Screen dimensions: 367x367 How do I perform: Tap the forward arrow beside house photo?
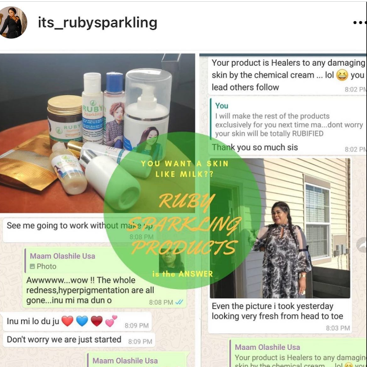coord(362,245)
